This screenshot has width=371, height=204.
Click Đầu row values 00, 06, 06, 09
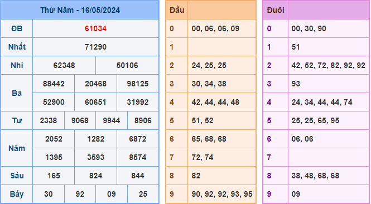point(215,28)
